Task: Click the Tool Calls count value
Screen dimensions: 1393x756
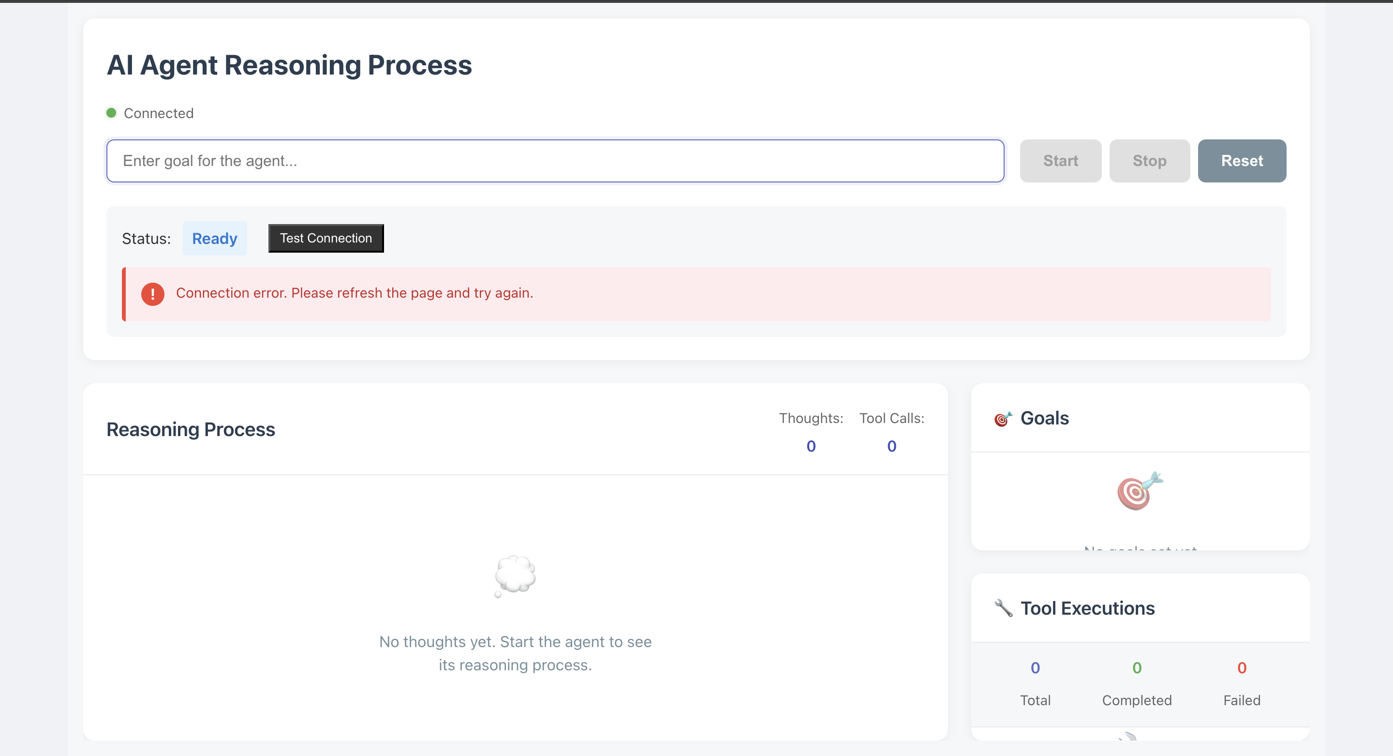Action: (x=892, y=446)
